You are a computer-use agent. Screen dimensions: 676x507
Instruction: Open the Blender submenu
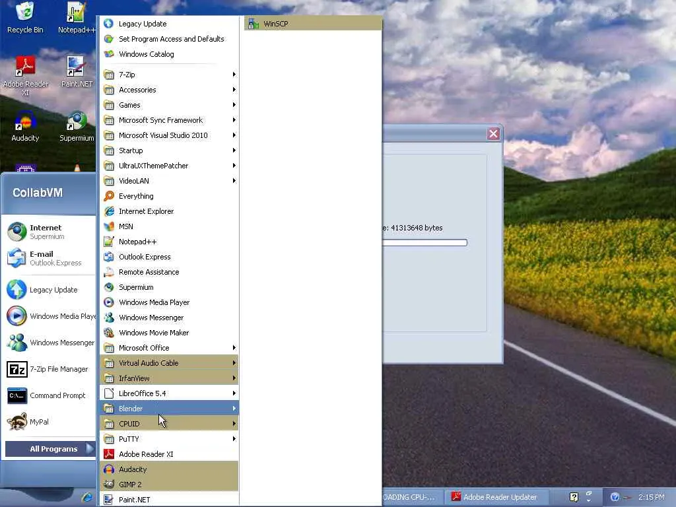pos(170,408)
